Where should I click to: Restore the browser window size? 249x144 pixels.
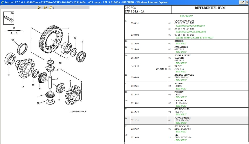[243, 2]
